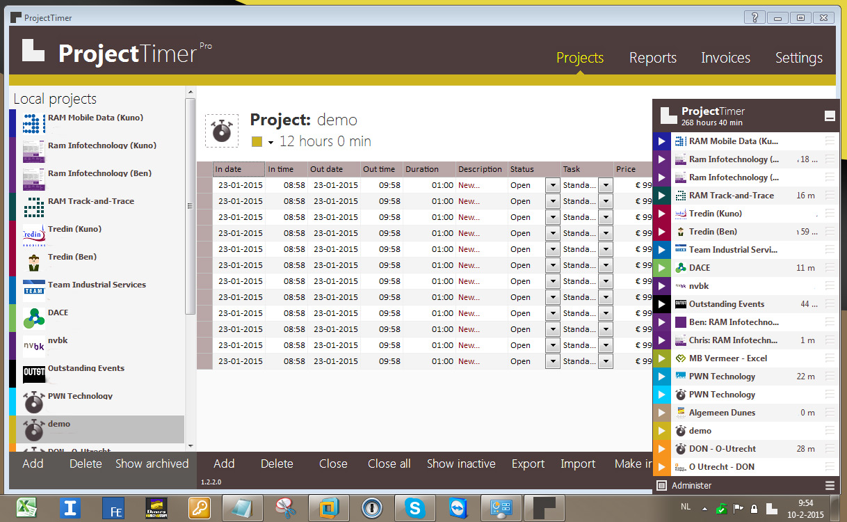847x522 pixels.
Task: Click Close all in the entries toolbar
Action: click(x=389, y=464)
